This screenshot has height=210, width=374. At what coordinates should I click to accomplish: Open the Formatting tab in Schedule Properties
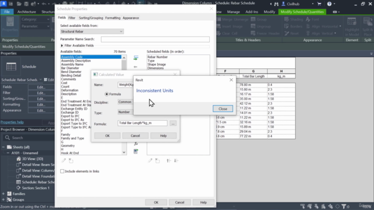click(x=113, y=18)
